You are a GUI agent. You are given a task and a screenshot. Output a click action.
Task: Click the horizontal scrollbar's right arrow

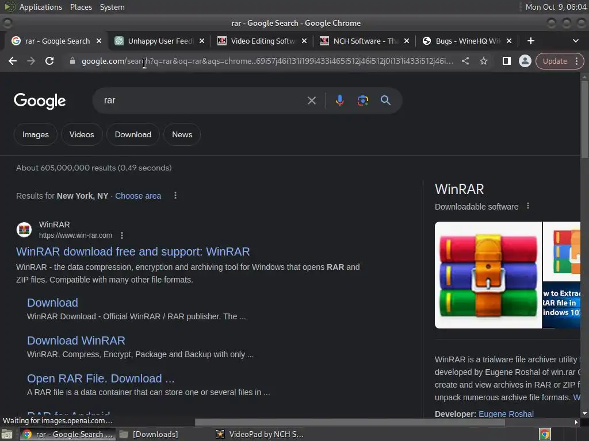(576, 422)
